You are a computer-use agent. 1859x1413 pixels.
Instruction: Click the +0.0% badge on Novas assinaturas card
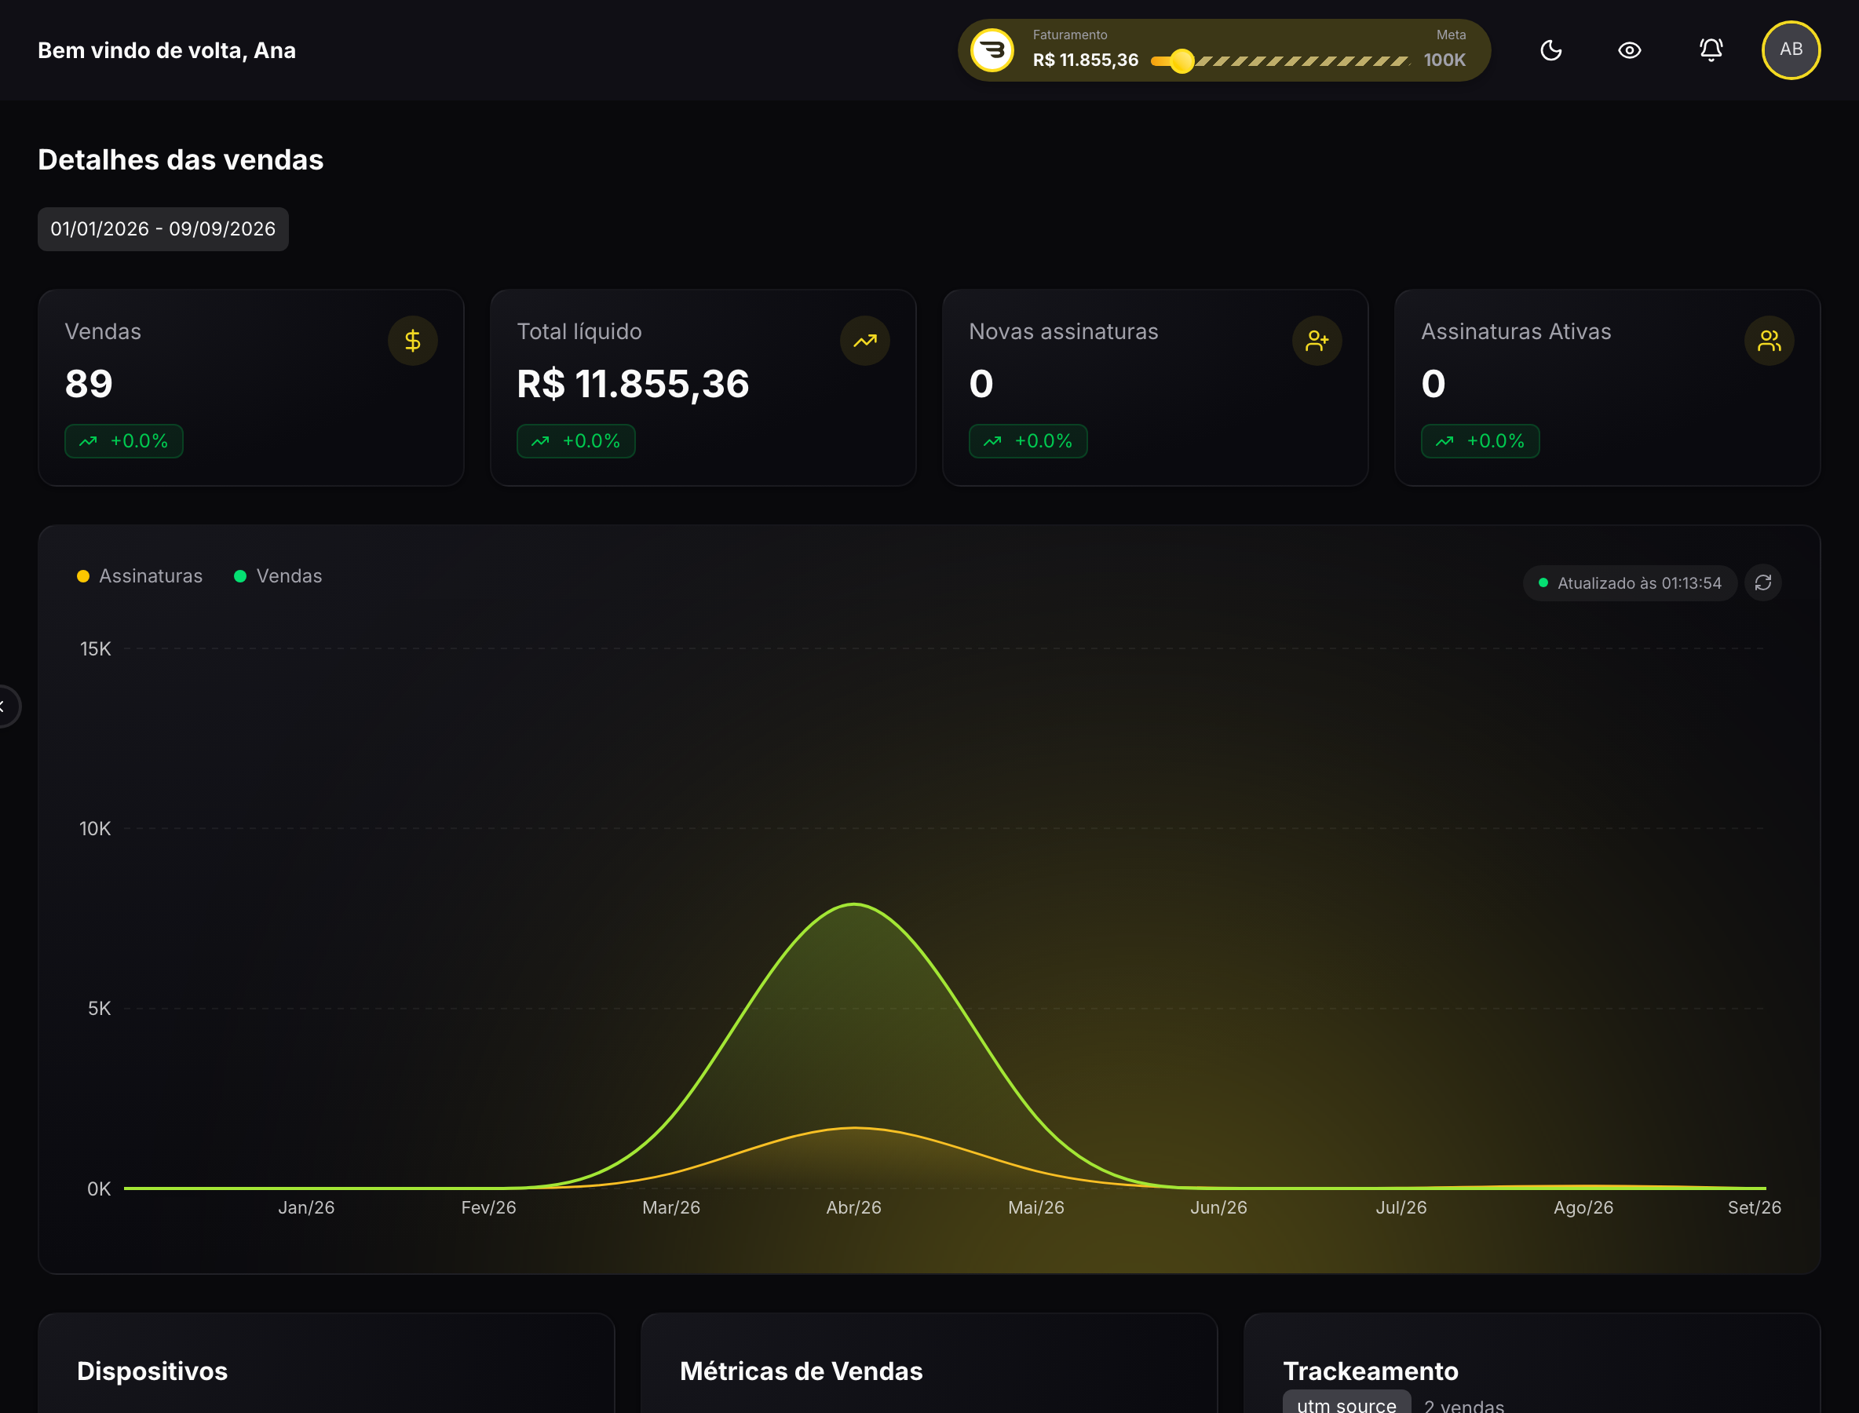1028,440
